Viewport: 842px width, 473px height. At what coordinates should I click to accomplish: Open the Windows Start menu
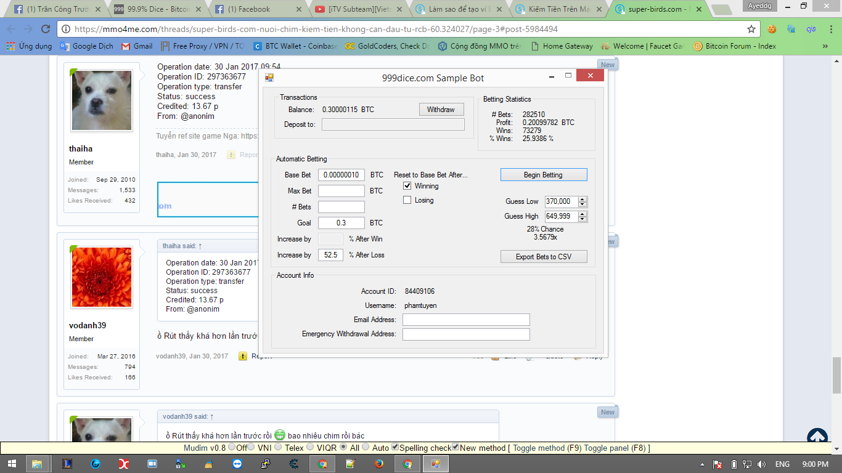[x=12, y=464]
